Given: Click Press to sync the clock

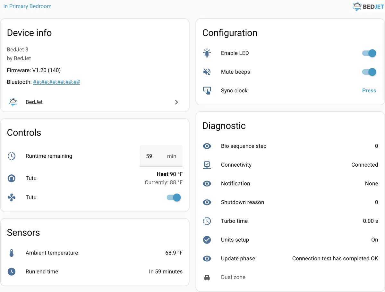Looking at the screenshot, I should point(369,91).
